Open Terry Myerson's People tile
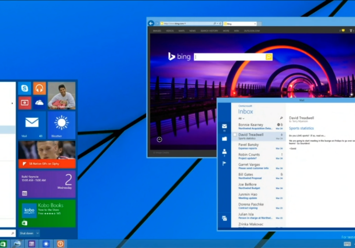Screen dimensions: 355x248 click(x=62, y=96)
